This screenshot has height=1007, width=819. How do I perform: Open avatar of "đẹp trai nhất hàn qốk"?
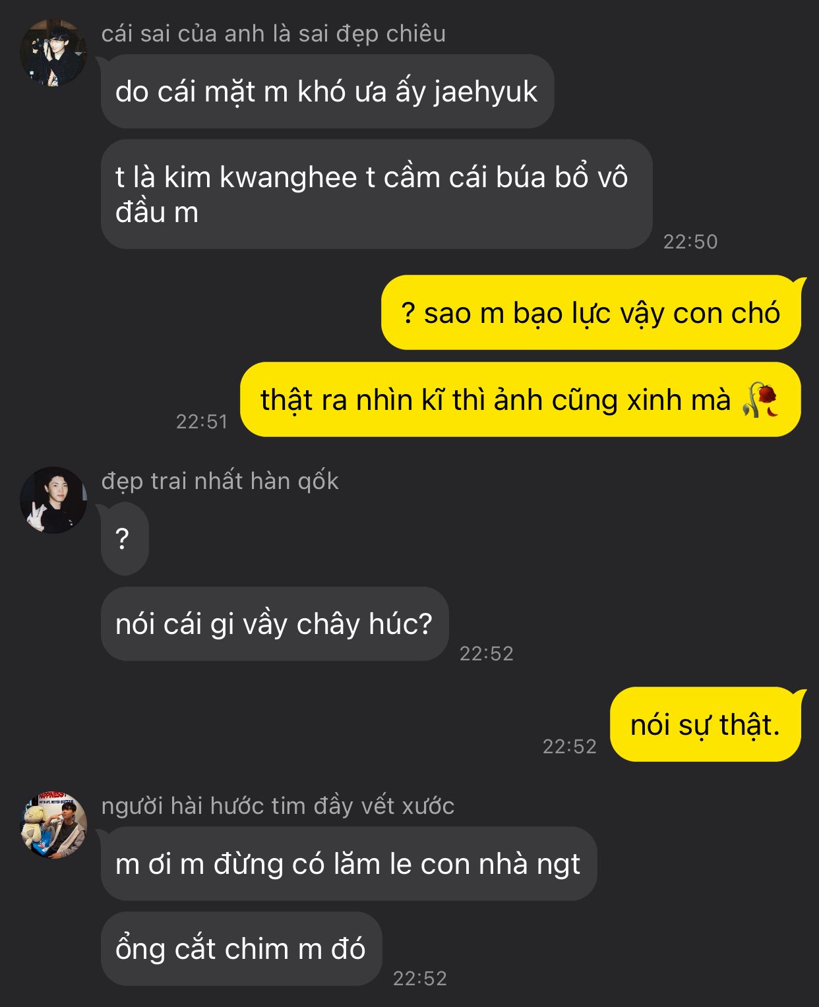click(x=53, y=500)
